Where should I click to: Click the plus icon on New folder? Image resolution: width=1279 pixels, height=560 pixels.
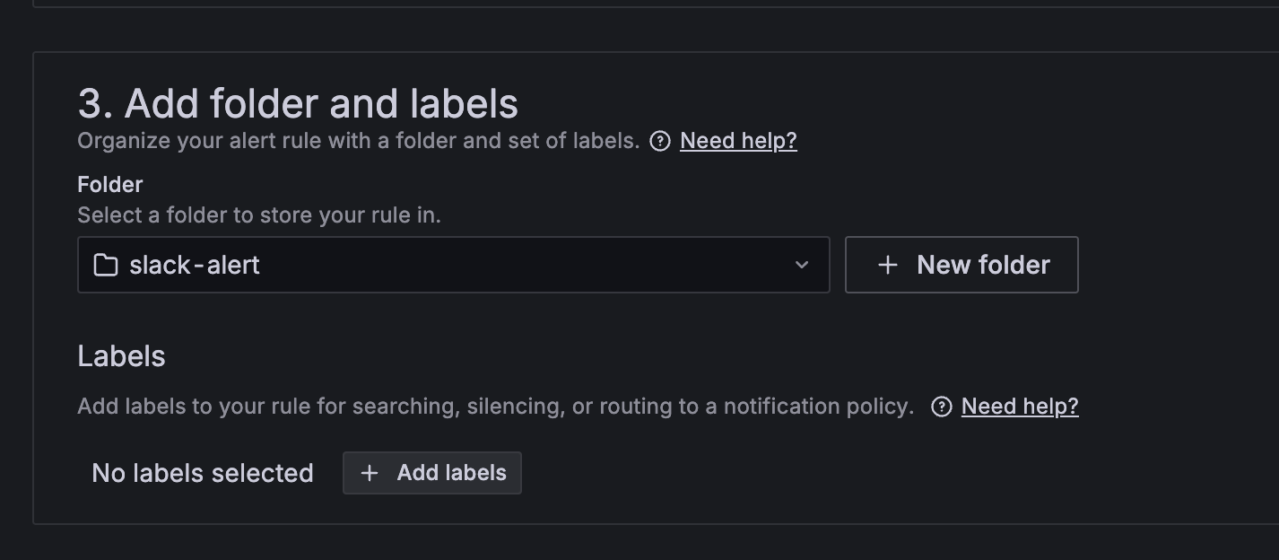887,265
